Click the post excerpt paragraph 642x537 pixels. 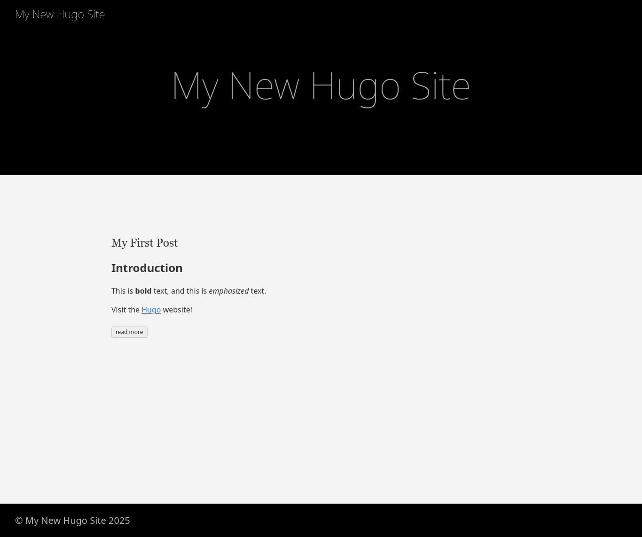[x=188, y=291]
